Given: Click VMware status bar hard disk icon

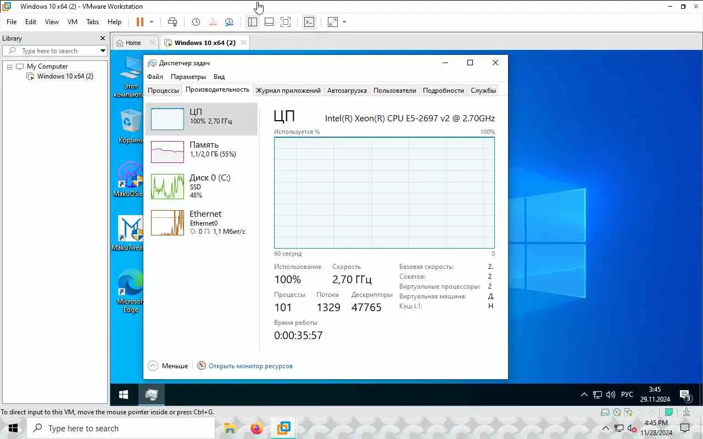Looking at the screenshot, I should pos(605,413).
